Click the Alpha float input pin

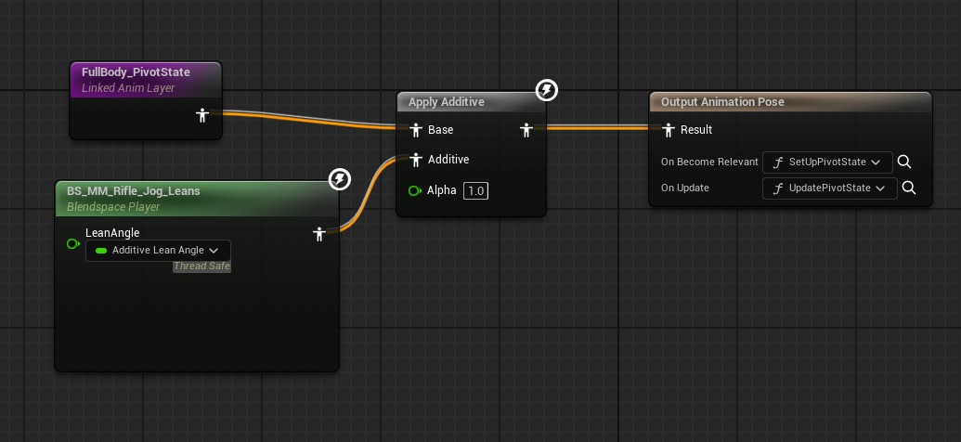(x=415, y=190)
